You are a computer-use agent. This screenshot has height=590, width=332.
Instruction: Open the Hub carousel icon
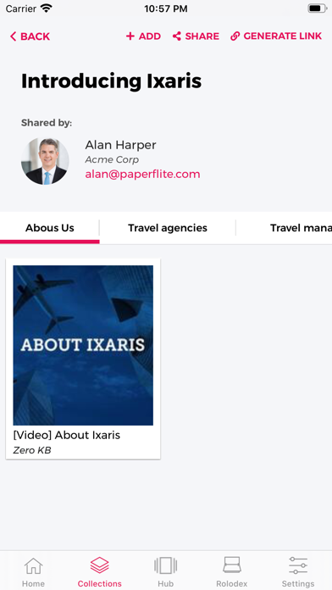tap(166, 565)
